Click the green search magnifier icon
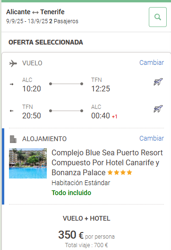The height and width of the screenshot is (250, 171). [158, 17]
